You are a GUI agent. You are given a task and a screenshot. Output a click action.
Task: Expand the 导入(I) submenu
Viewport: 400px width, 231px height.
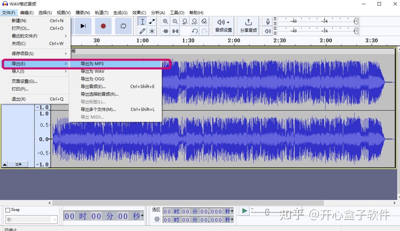[35, 71]
